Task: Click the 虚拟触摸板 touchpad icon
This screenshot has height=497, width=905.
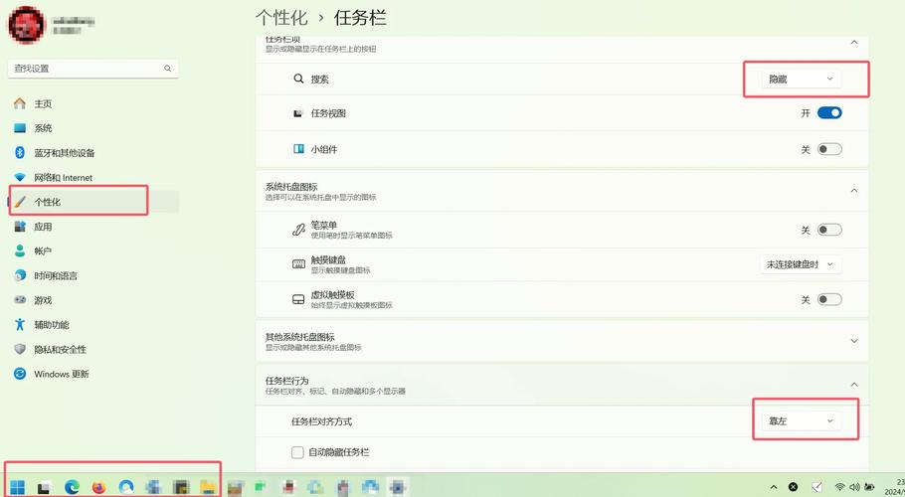Action: coord(298,299)
